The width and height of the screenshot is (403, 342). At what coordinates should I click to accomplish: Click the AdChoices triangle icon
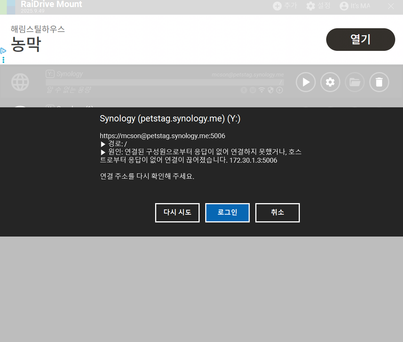(x=3, y=51)
